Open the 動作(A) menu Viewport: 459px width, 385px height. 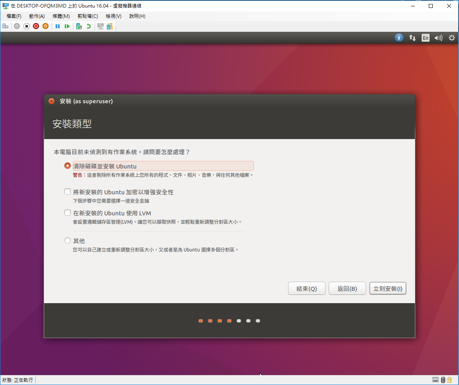37,16
